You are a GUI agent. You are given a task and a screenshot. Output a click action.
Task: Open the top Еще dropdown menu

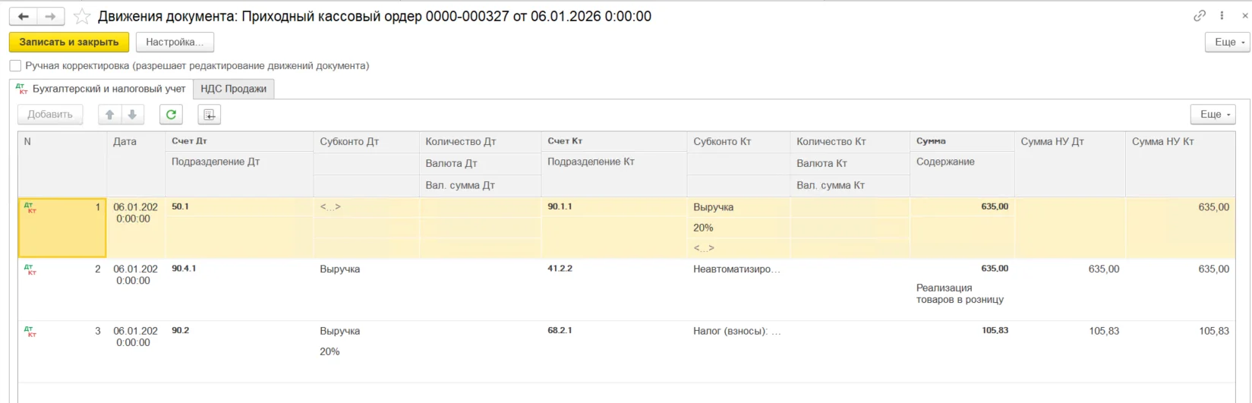1227,42
